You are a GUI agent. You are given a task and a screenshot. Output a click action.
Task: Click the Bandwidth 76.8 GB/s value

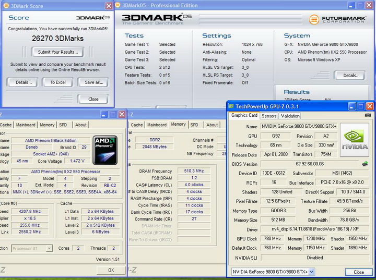tap(349, 220)
